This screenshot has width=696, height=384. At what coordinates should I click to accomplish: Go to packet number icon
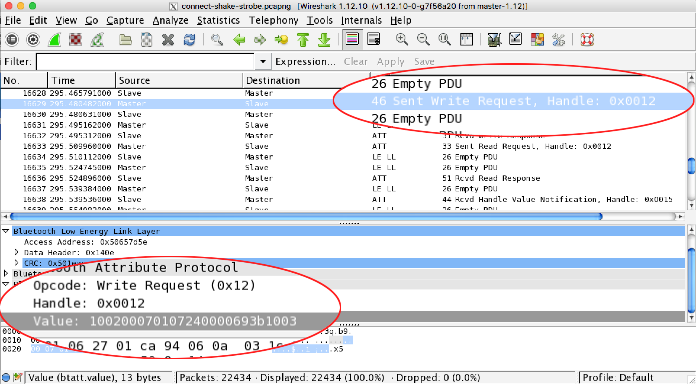point(281,40)
